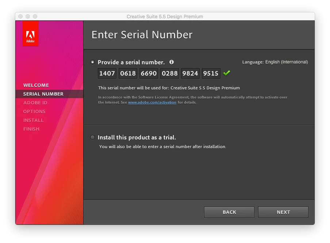Open the www.adobe.com/activation link
Image resolution: width=330 pixels, height=243 pixels.
tap(152, 103)
